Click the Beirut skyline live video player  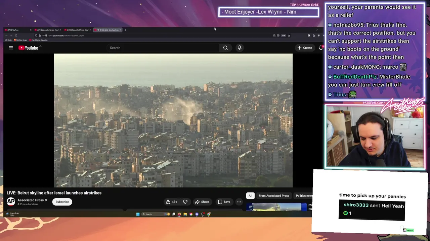point(173,120)
